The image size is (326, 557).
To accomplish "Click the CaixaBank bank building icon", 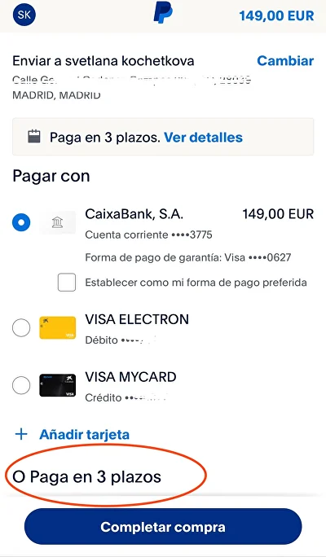I will 57,222.
